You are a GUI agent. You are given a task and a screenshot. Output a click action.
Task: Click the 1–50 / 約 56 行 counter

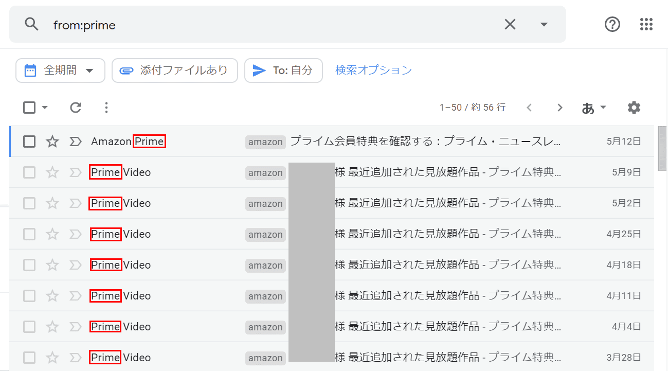[x=473, y=108]
